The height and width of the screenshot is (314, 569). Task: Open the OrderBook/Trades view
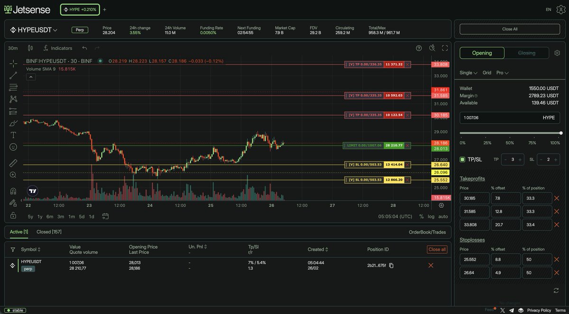pyautogui.click(x=427, y=232)
